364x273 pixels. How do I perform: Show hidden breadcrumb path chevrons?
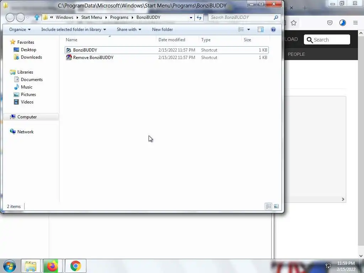click(x=52, y=17)
